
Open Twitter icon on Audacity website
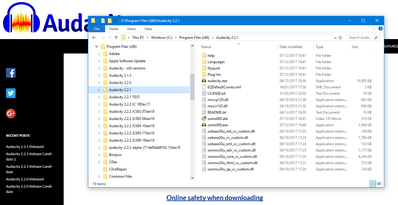tap(11, 93)
